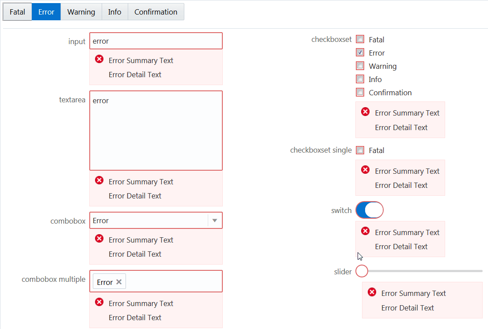Click the error icon in the combobox message
Image resolution: width=488 pixels, height=329 pixels.
point(99,238)
